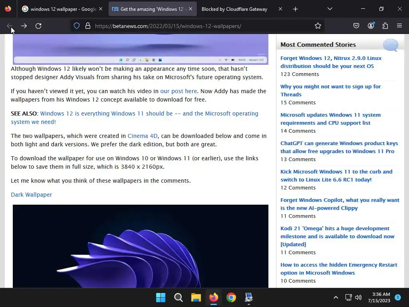The width and height of the screenshot is (409, 307).
Task: Bookmark this page with the star
Action: coord(318,26)
